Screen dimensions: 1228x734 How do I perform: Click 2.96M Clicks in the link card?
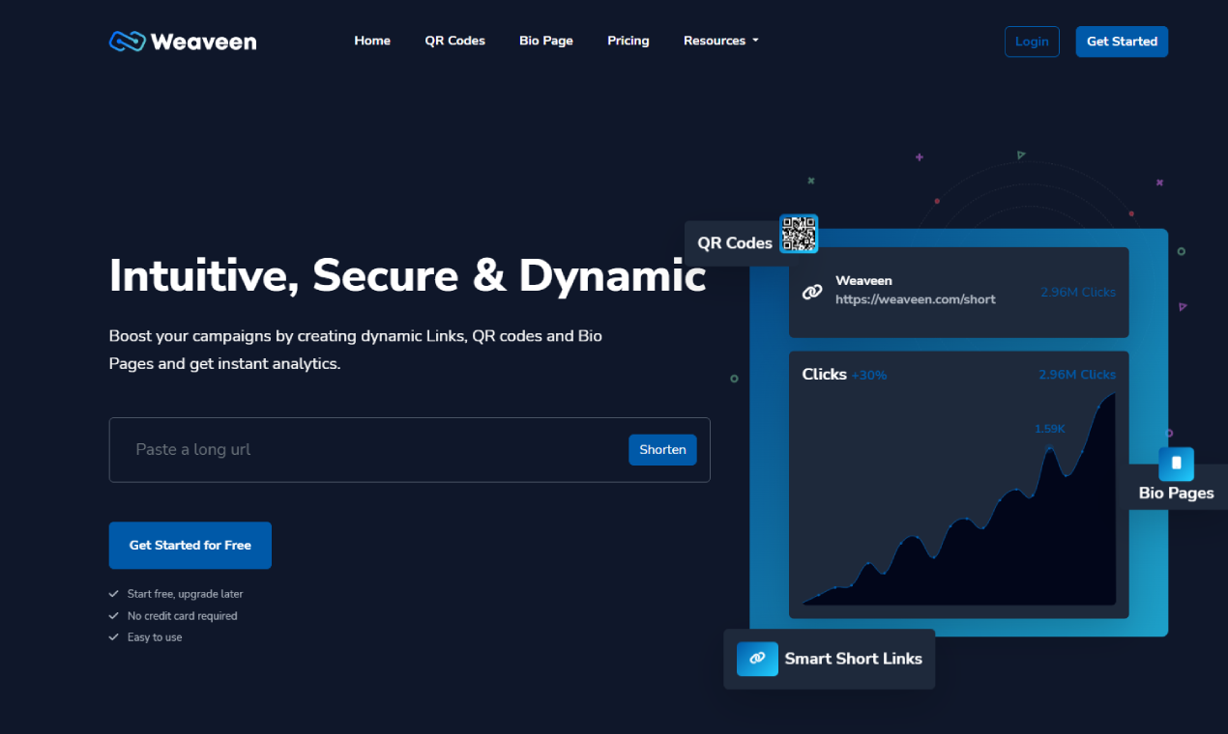click(x=1078, y=292)
